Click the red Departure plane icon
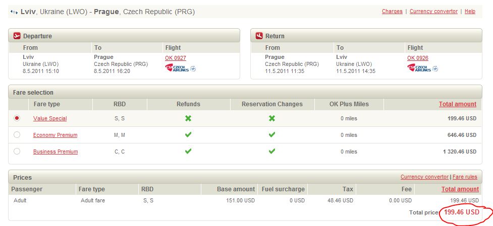The image size is (493, 226). point(17,36)
